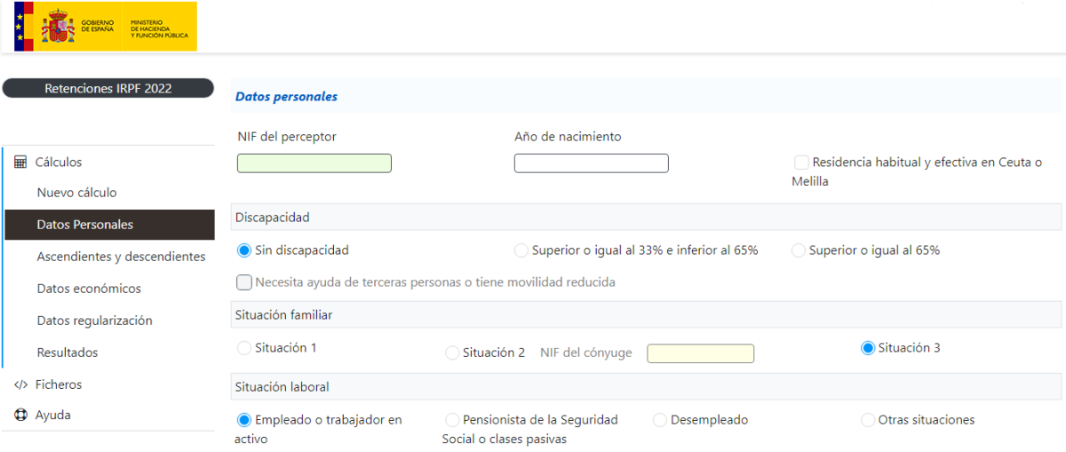The image size is (1066, 452).
Task: Expand the Ficheros menu section
Action: (x=59, y=385)
